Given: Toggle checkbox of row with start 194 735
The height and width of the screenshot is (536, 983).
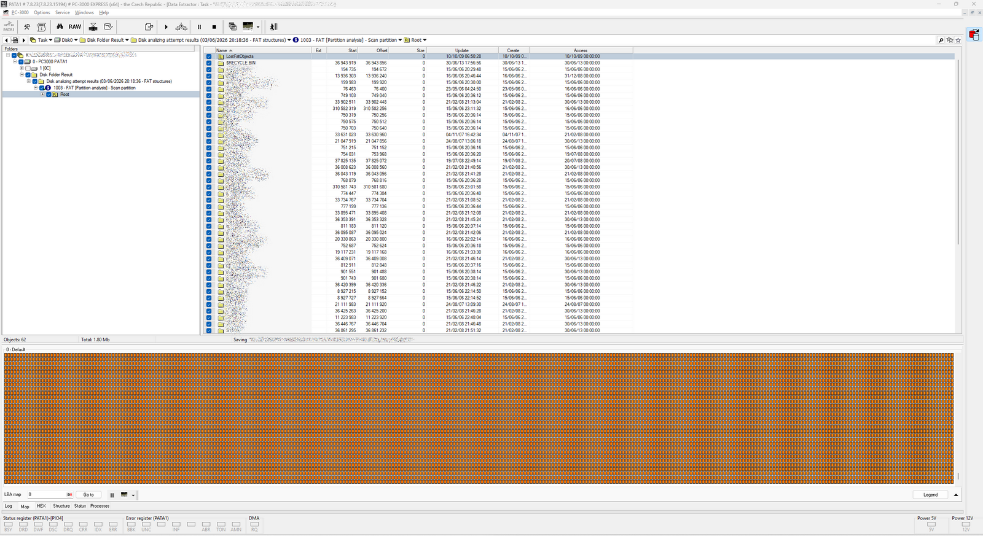Looking at the screenshot, I should 209,69.
